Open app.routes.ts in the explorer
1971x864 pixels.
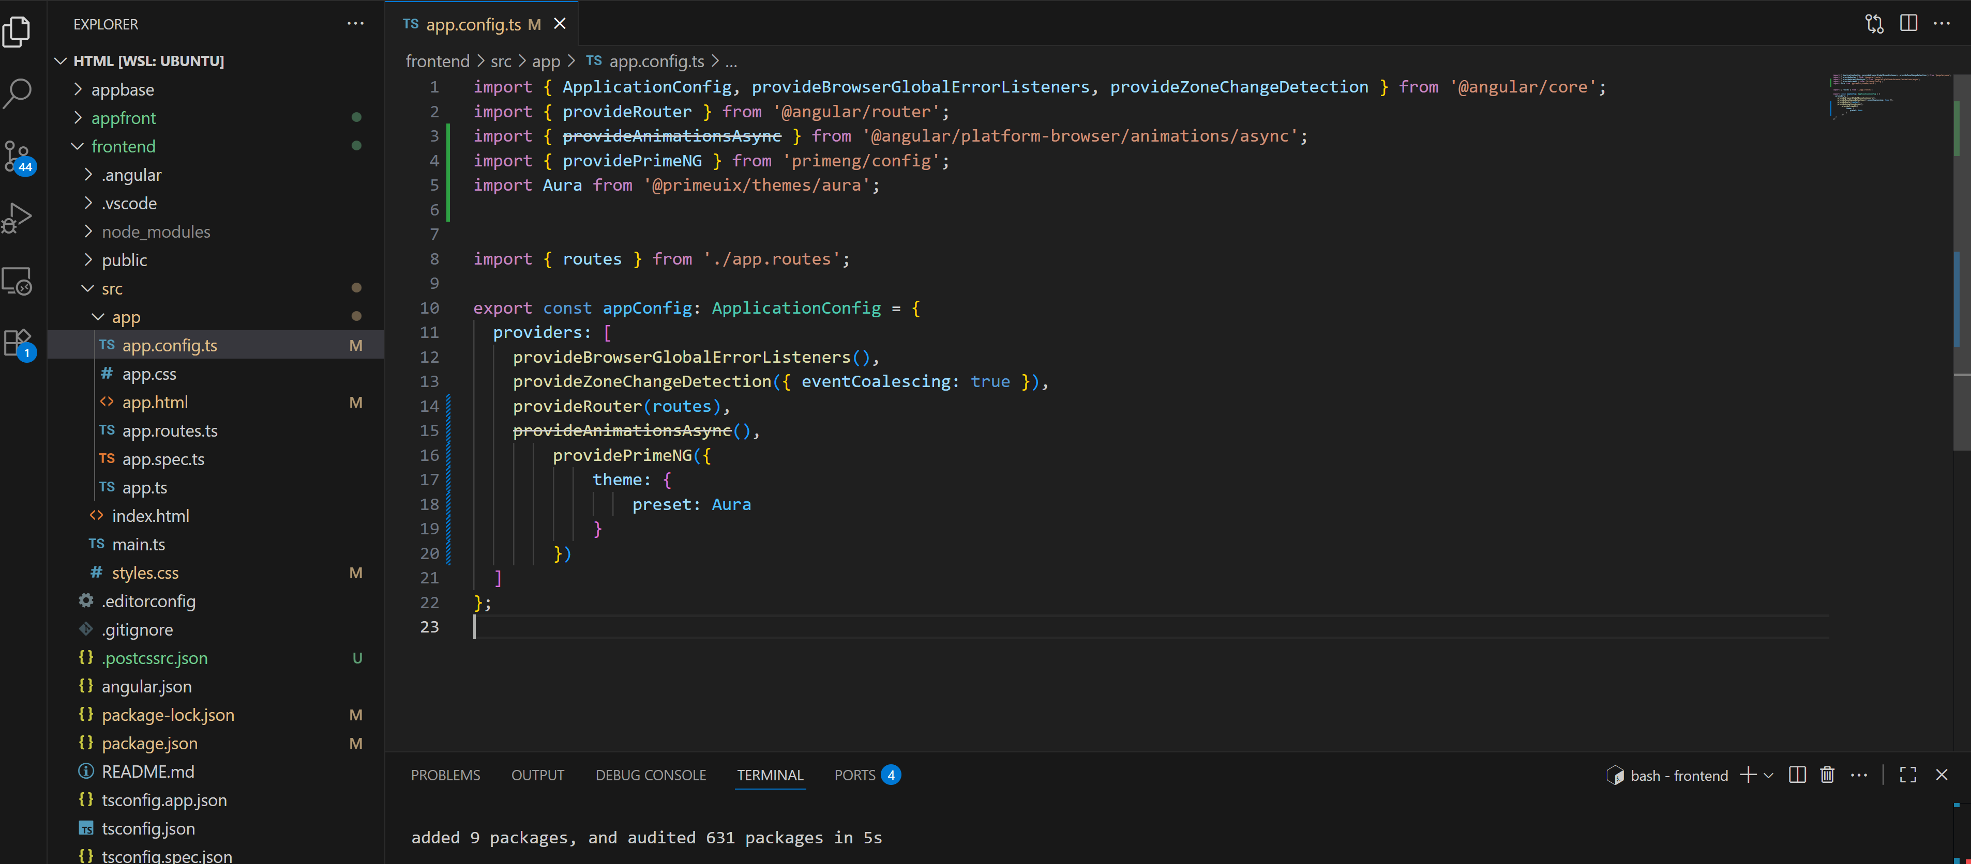tap(169, 431)
